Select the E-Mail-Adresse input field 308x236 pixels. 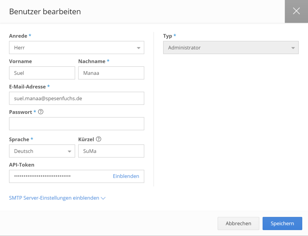tap(76, 98)
